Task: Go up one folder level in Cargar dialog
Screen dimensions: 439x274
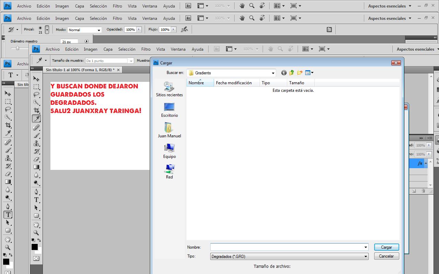Action: tap(292, 73)
